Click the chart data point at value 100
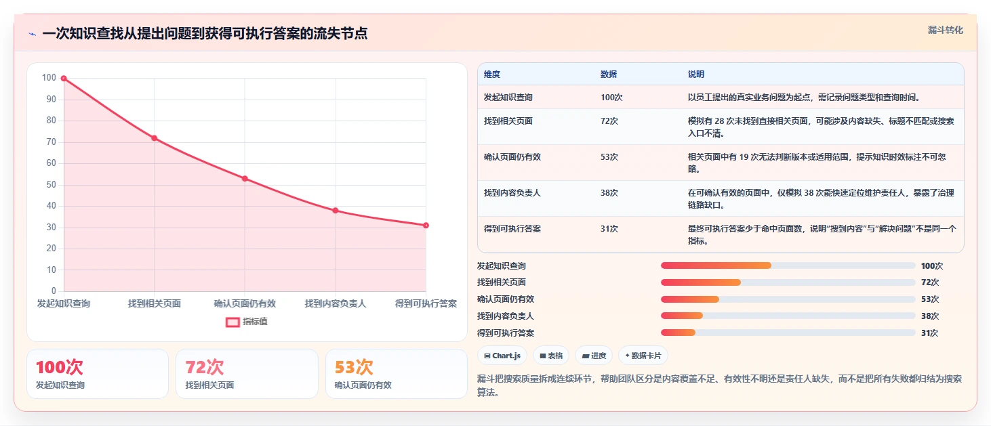Screen dimensions: 991x426 point(64,79)
